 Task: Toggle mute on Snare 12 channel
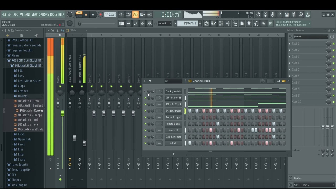click(145, 130)
